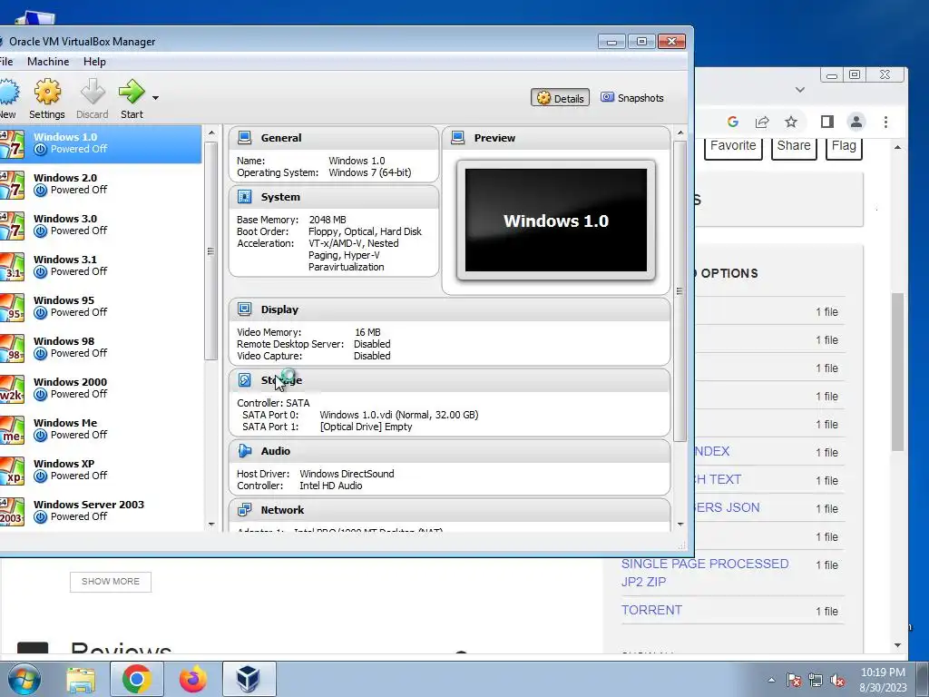
Task: Expand the Chrome tab search chevron
Action: coord(800,90)
